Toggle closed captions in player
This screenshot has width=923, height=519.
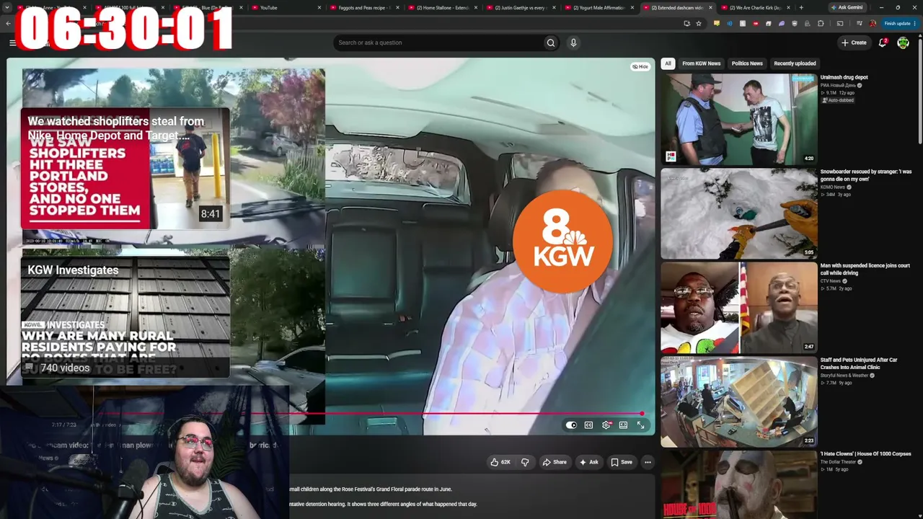[x=588, y=425]
